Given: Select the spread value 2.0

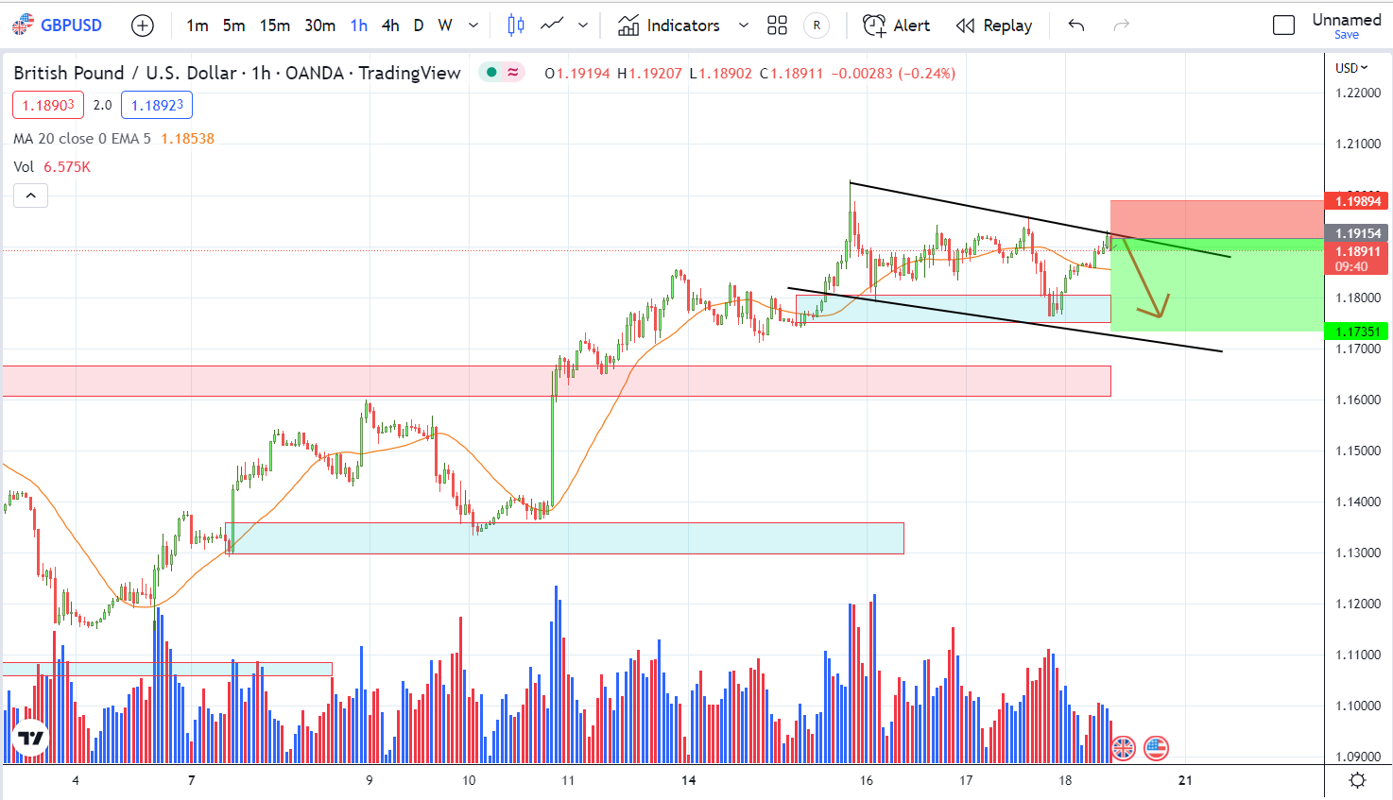Looking at the screenshot, I should (102, 105).
